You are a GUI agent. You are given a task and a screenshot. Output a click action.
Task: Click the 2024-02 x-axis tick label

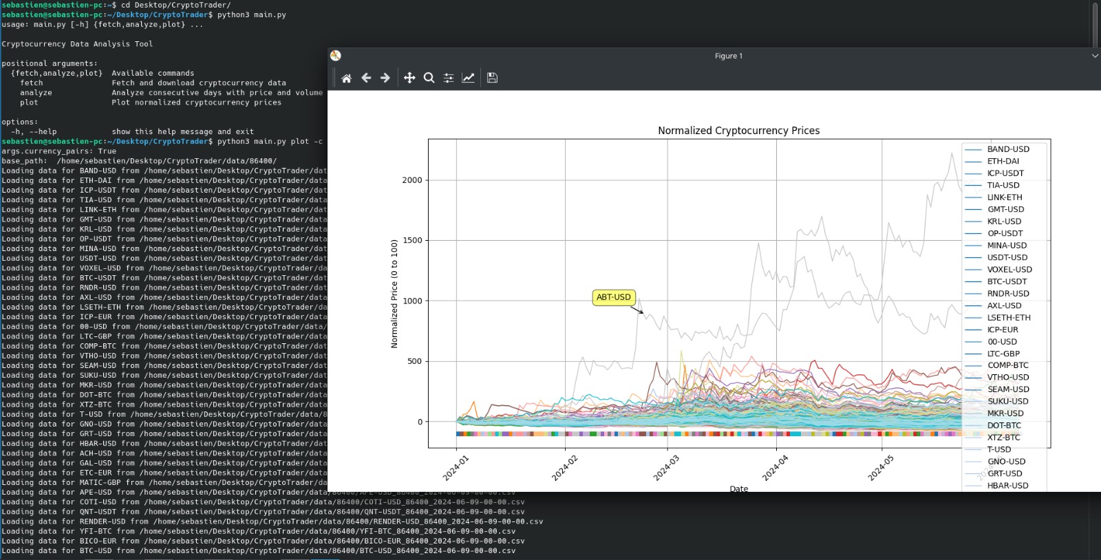pos(565,468)
